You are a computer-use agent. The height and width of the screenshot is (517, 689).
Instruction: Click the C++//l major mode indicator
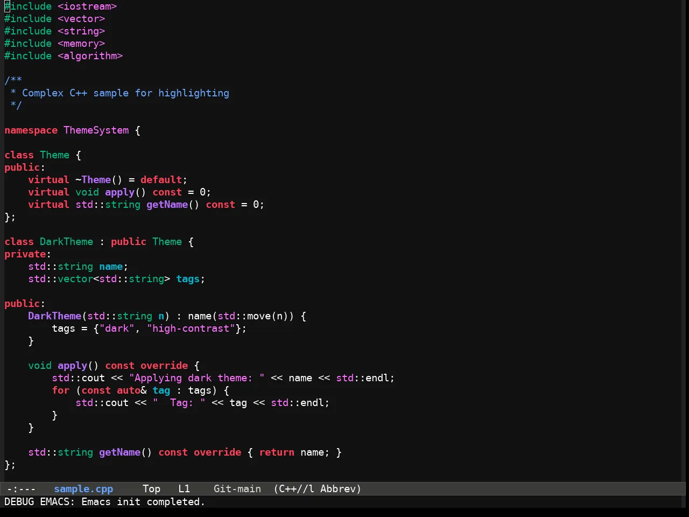pyautogui.click(x=293, y=489)
